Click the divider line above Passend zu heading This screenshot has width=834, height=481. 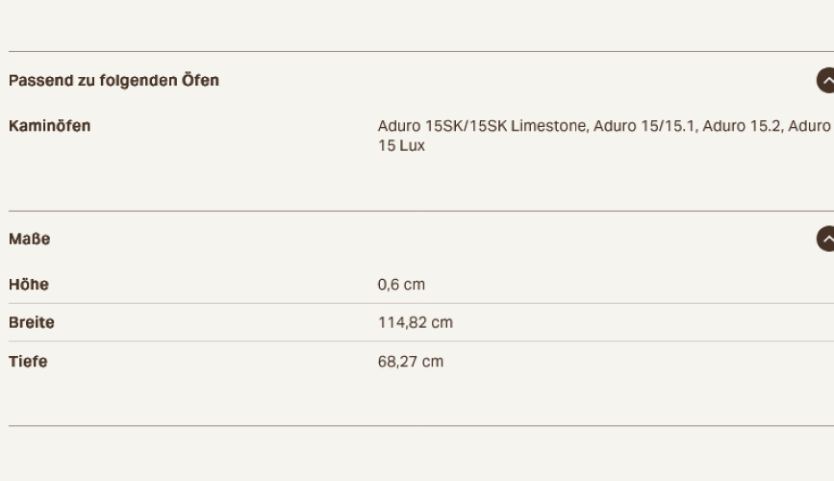pos(421,52)
